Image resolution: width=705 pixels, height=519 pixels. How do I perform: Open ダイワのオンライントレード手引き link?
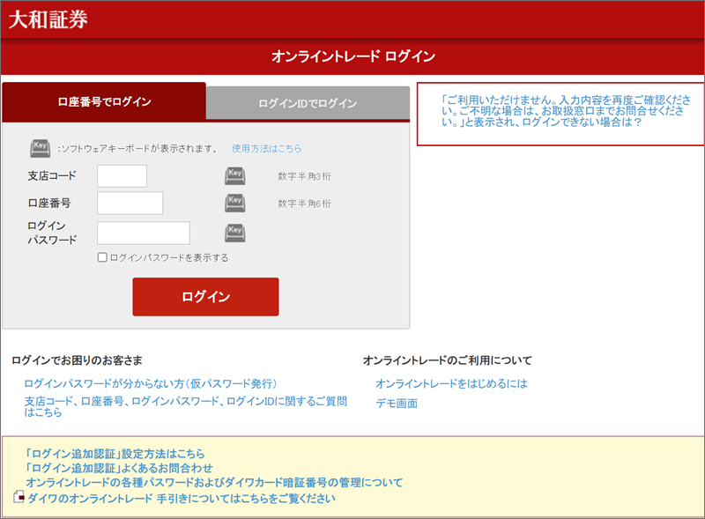click(x=182, y=499)
